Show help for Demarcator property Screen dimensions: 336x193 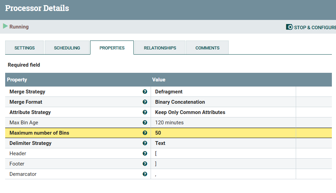(145, 174)
